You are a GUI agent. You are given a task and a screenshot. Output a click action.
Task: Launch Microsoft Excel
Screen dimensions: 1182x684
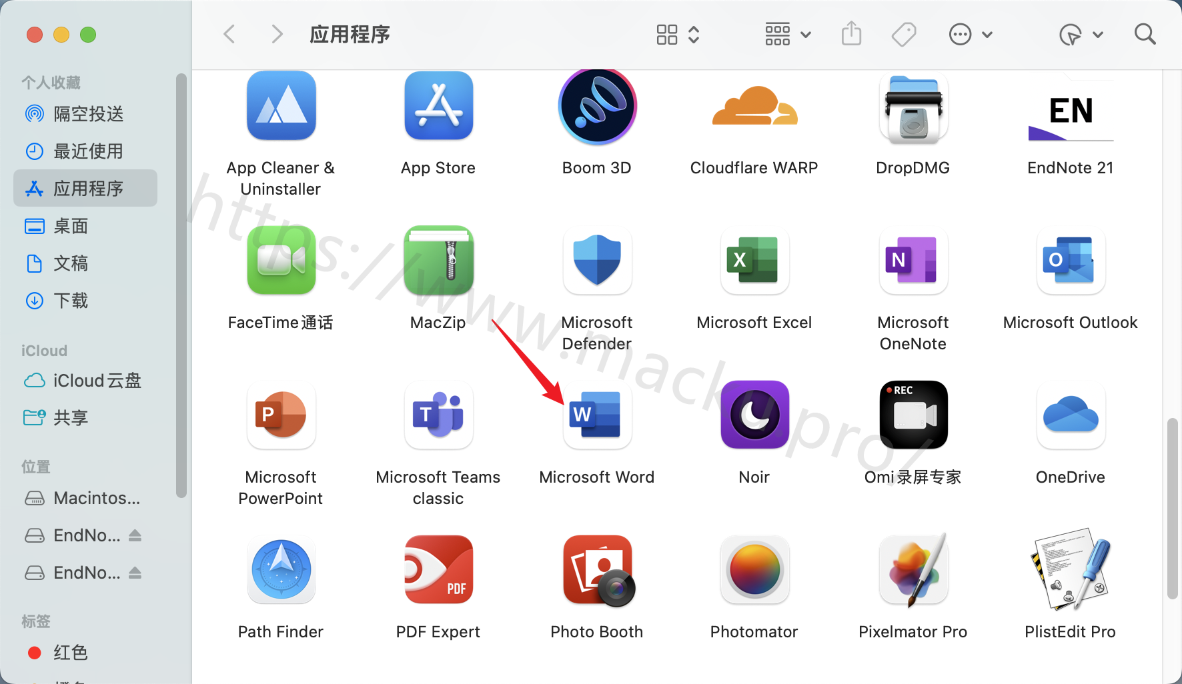click(x=754, y=260)
